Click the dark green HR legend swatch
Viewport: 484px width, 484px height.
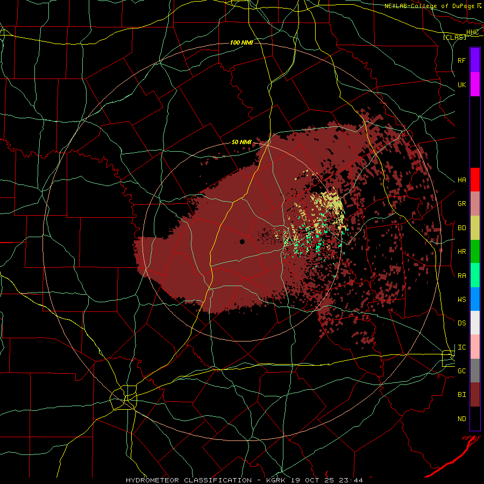[x=475, y=252]
